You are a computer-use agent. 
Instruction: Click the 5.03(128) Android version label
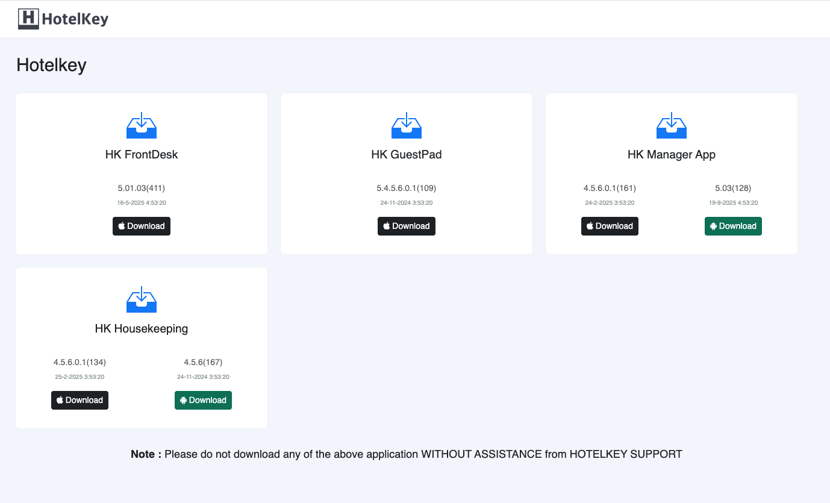click(733, 188)
